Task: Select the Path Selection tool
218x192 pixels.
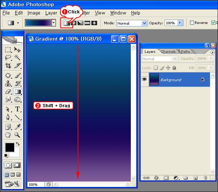Action: pyautogui.click(x=8, y=109)
